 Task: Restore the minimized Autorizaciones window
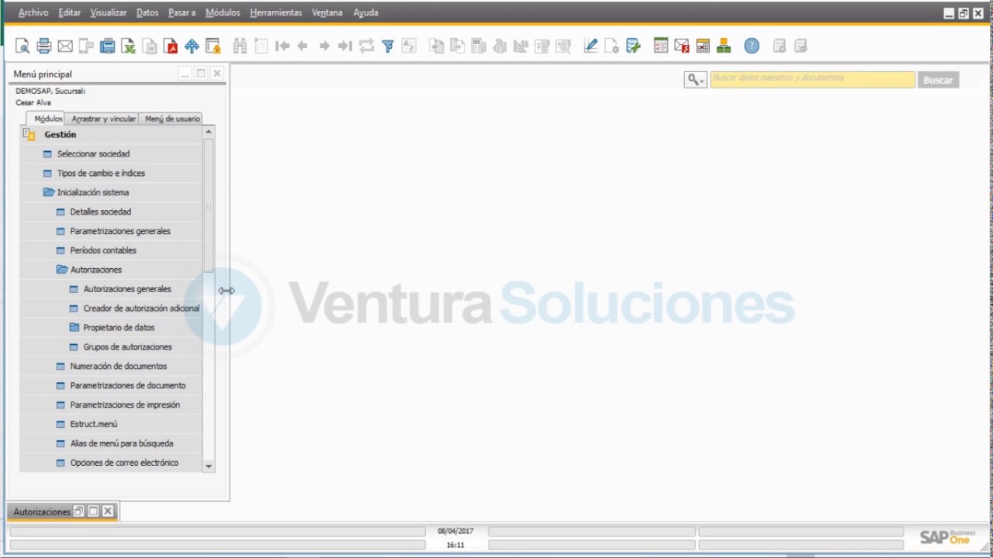[78, 511]
